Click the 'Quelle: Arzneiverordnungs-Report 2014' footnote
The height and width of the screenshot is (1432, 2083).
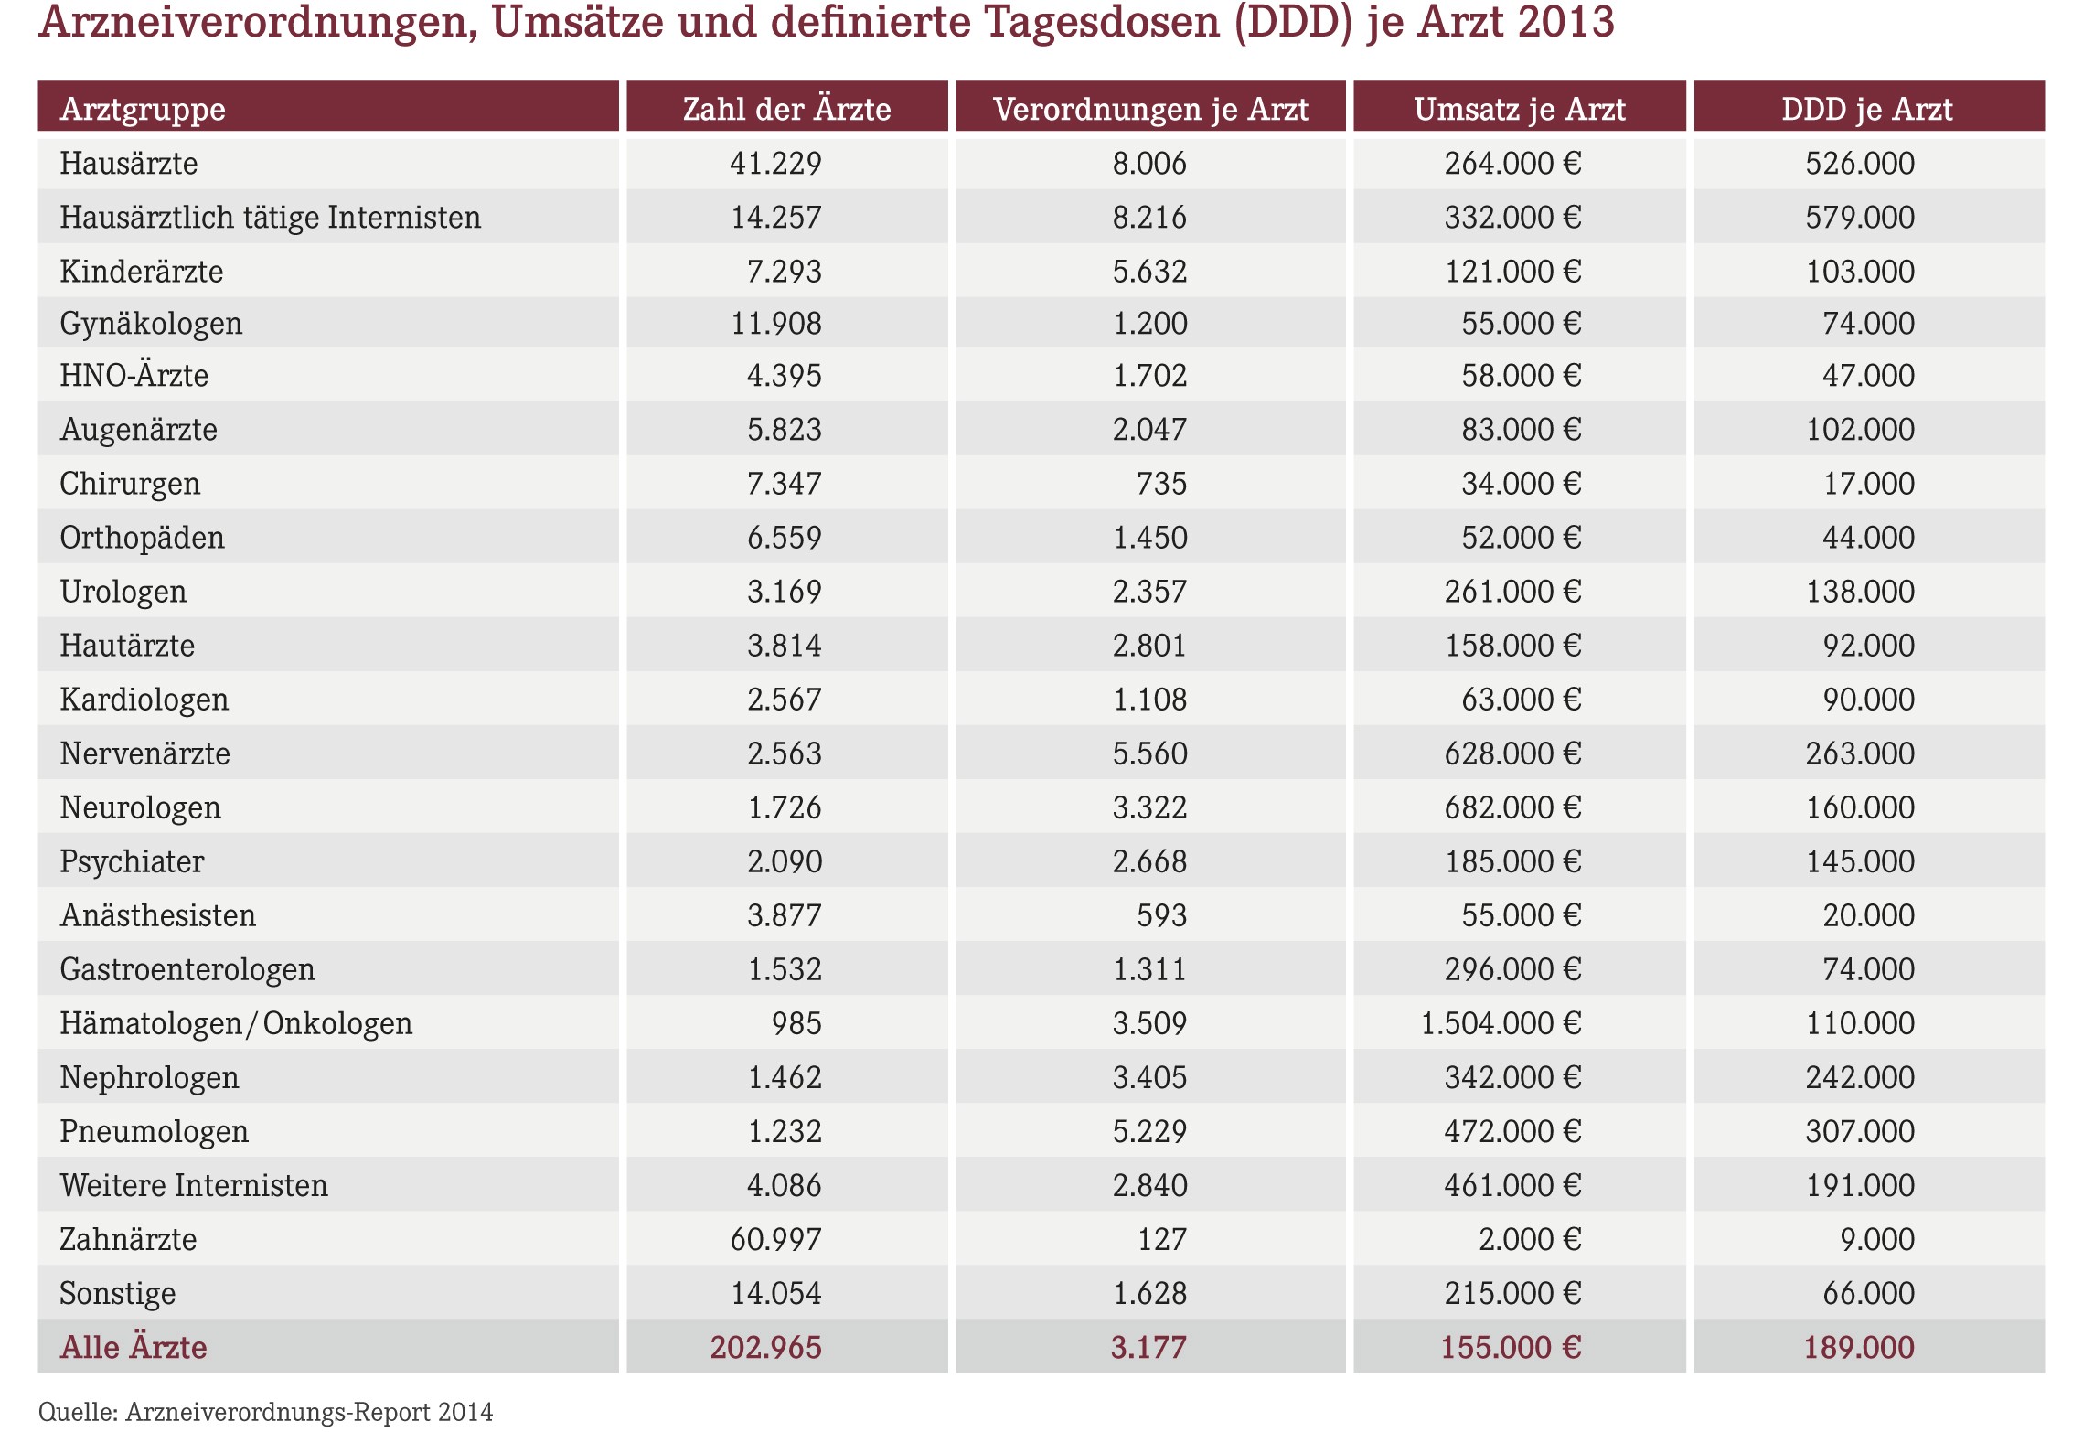click(x=265, y=1412)
